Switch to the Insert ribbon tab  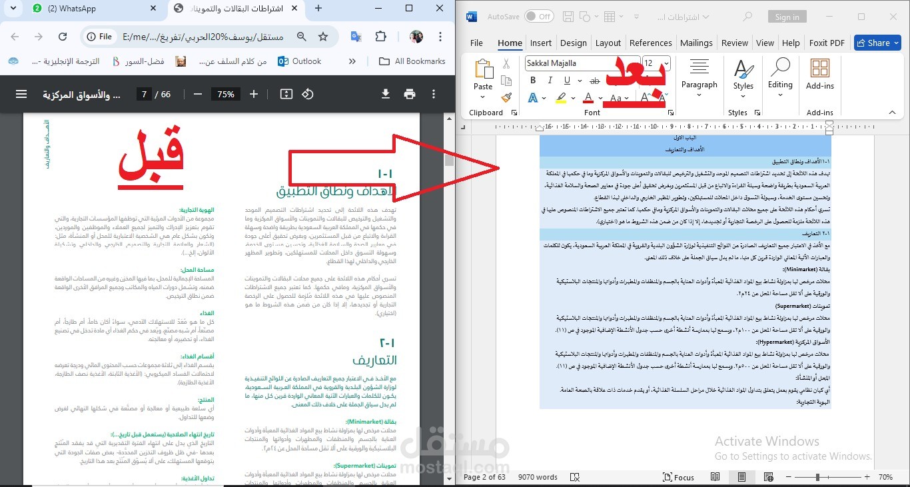coord(540,43)
